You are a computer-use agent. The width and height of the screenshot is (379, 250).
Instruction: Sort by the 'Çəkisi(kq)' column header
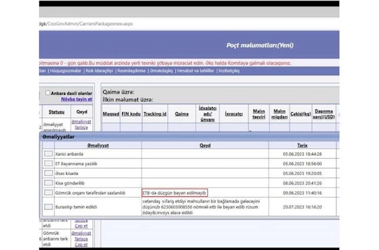(x=301, y=114)
